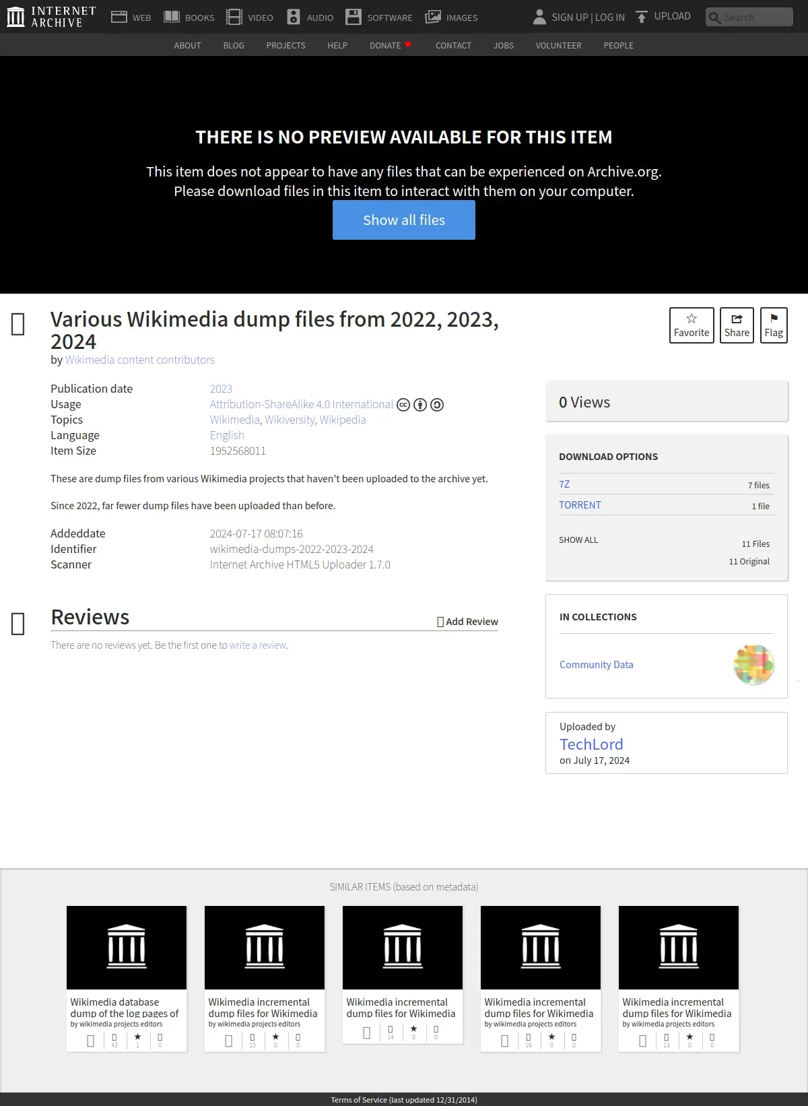
Task: Open the Audio section icon
Action: coord(294,17)
